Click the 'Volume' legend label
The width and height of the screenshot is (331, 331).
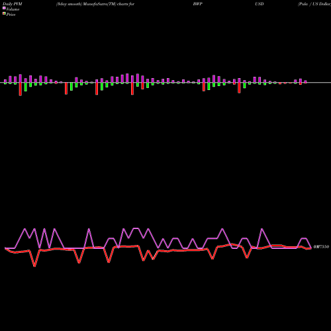pos(13,9)
